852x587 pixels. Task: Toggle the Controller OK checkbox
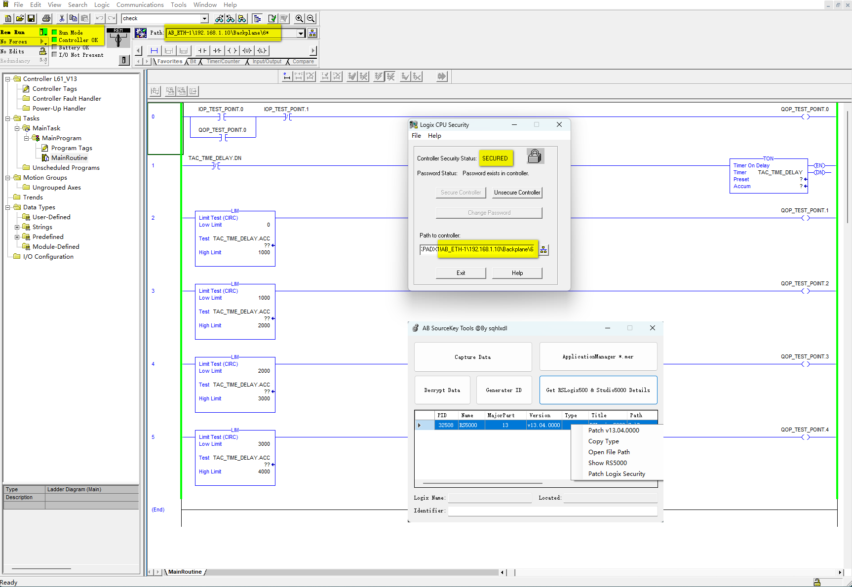click(x=55, y=40)
